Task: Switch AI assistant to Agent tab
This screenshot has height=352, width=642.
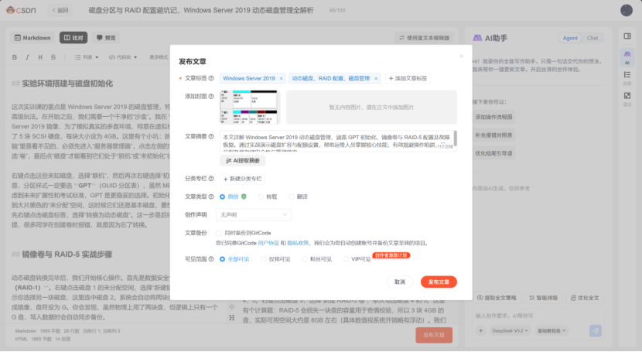Action: click(x=570, y=38)
